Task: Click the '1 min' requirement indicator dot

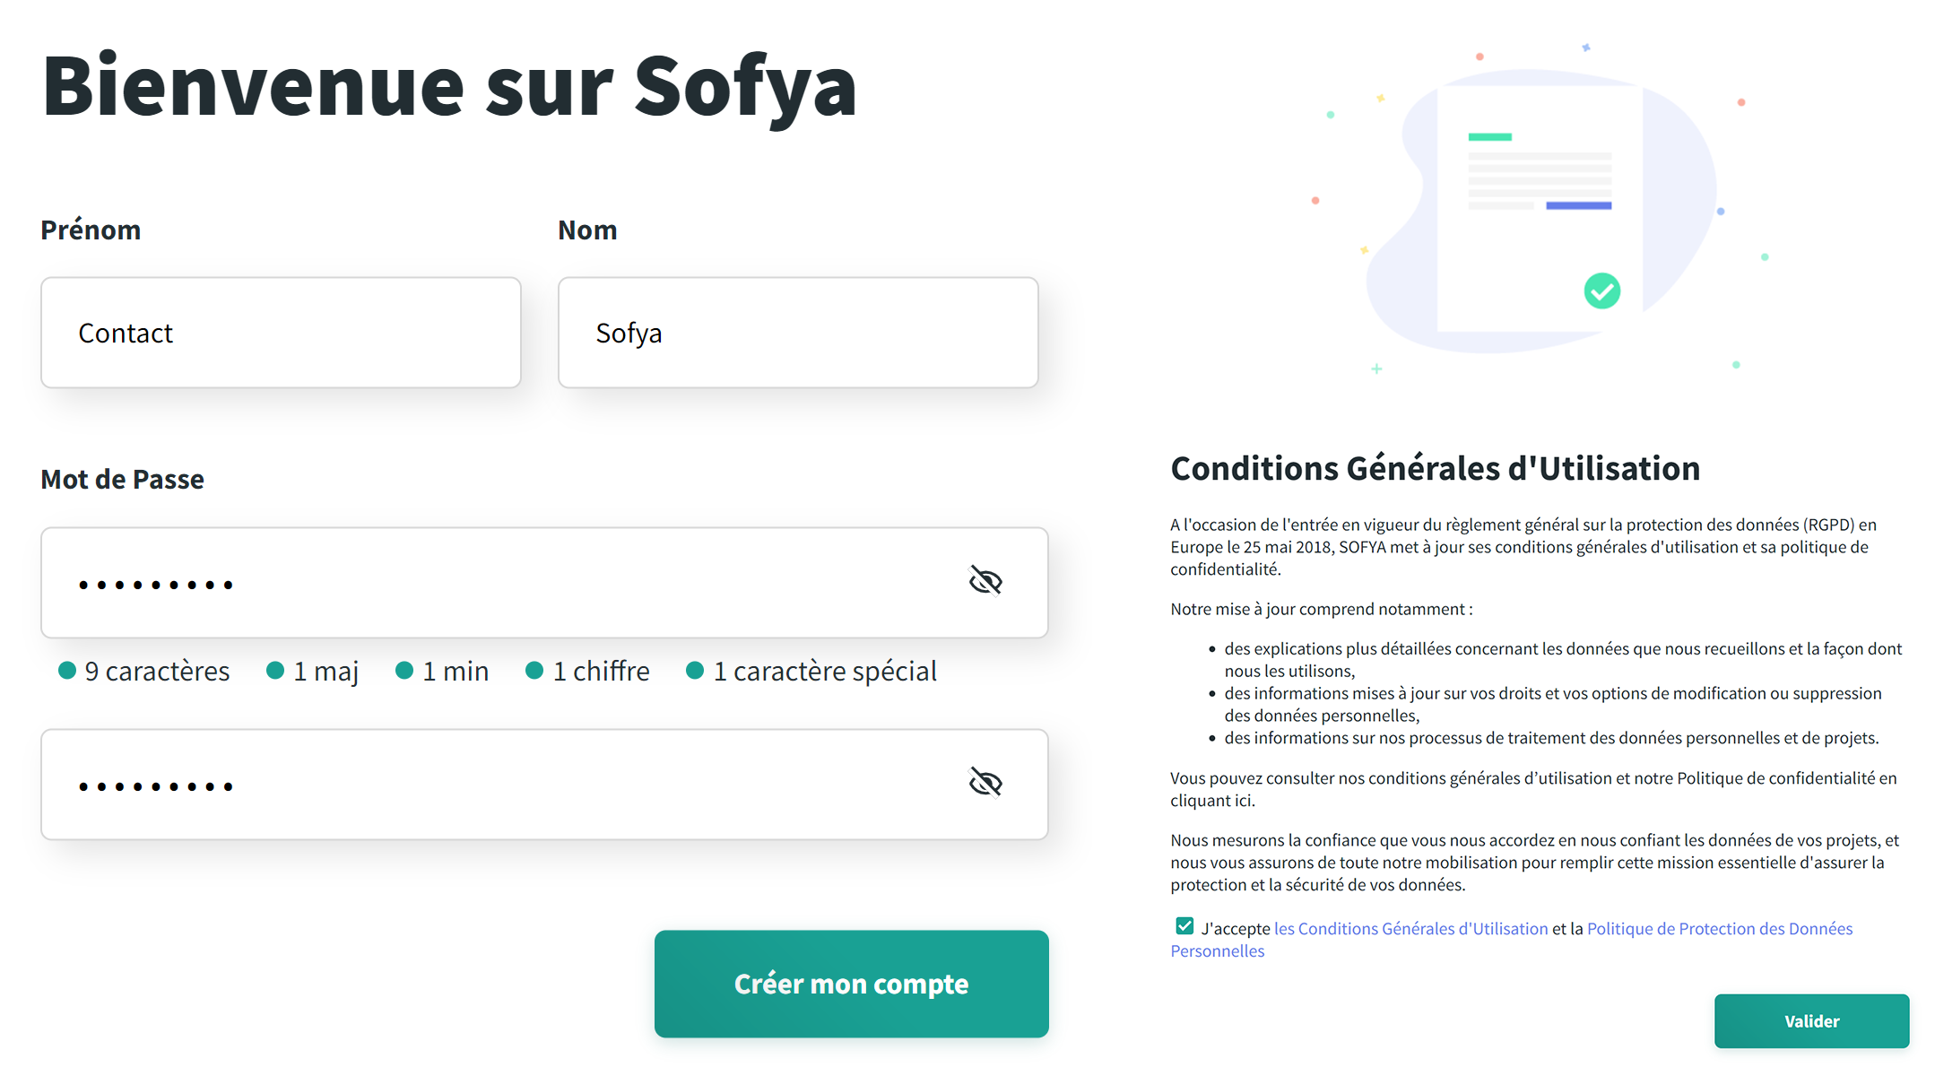Action: pos(404,671)
